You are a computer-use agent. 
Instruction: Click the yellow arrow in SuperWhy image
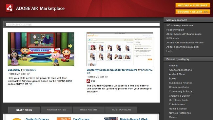point(70,46)
